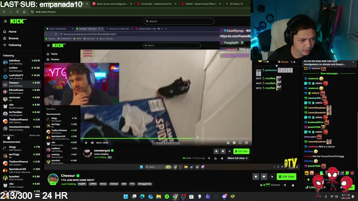This screenshot has height=201, width=358.
Task: Open BlueStacks from the taskbar
Action: (x=232, y=197)
